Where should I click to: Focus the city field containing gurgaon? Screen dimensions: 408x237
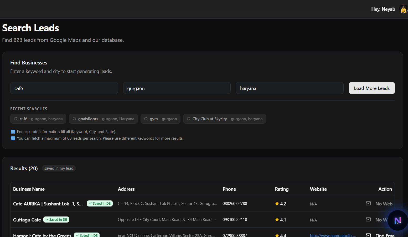coord(177,88)
